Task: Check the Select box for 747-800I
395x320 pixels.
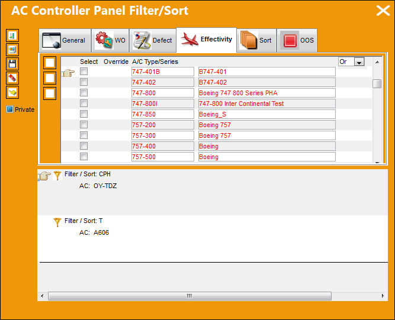Action: (x=84, y=103)
